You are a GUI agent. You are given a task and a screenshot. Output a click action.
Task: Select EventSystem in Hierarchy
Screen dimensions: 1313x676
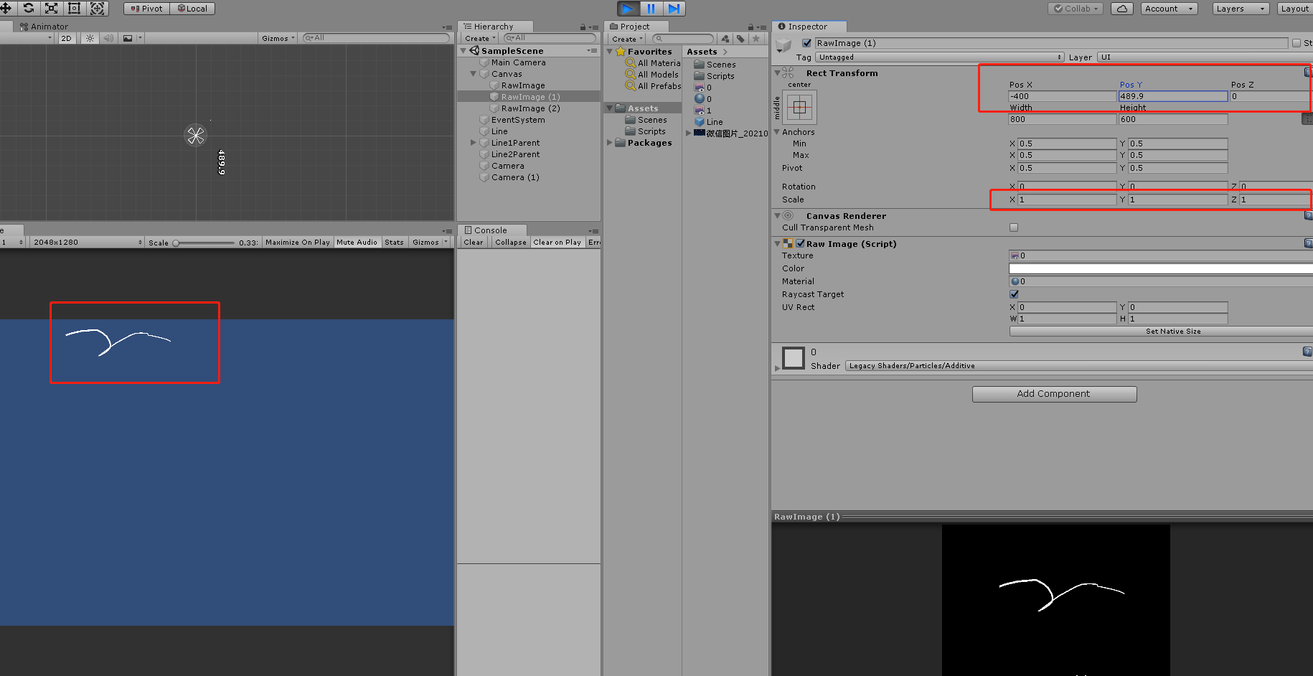click(x=517, y=120)
